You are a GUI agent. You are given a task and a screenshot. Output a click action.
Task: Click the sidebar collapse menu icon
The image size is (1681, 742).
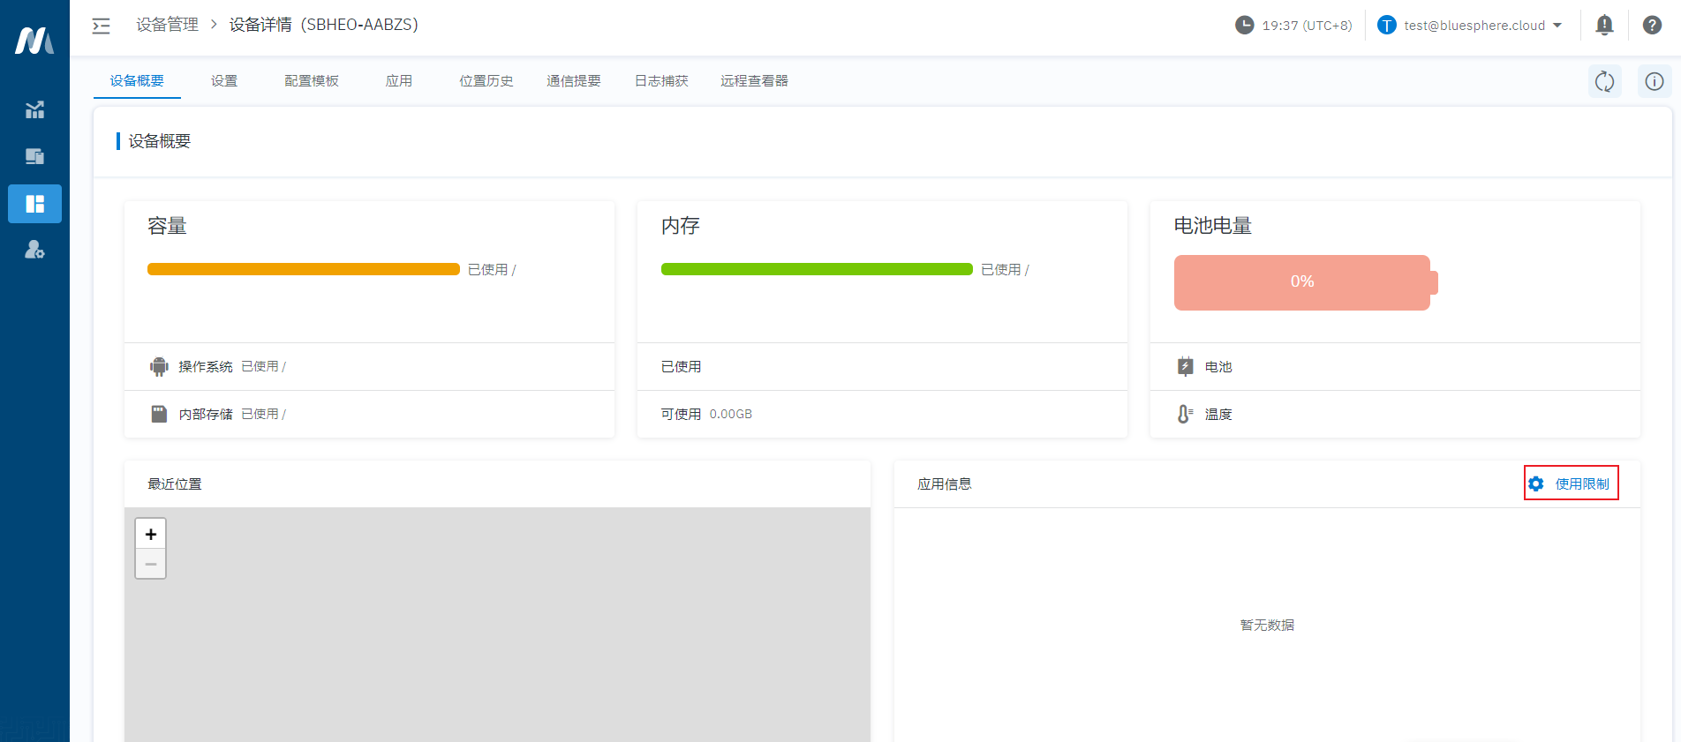click(102, 26)
